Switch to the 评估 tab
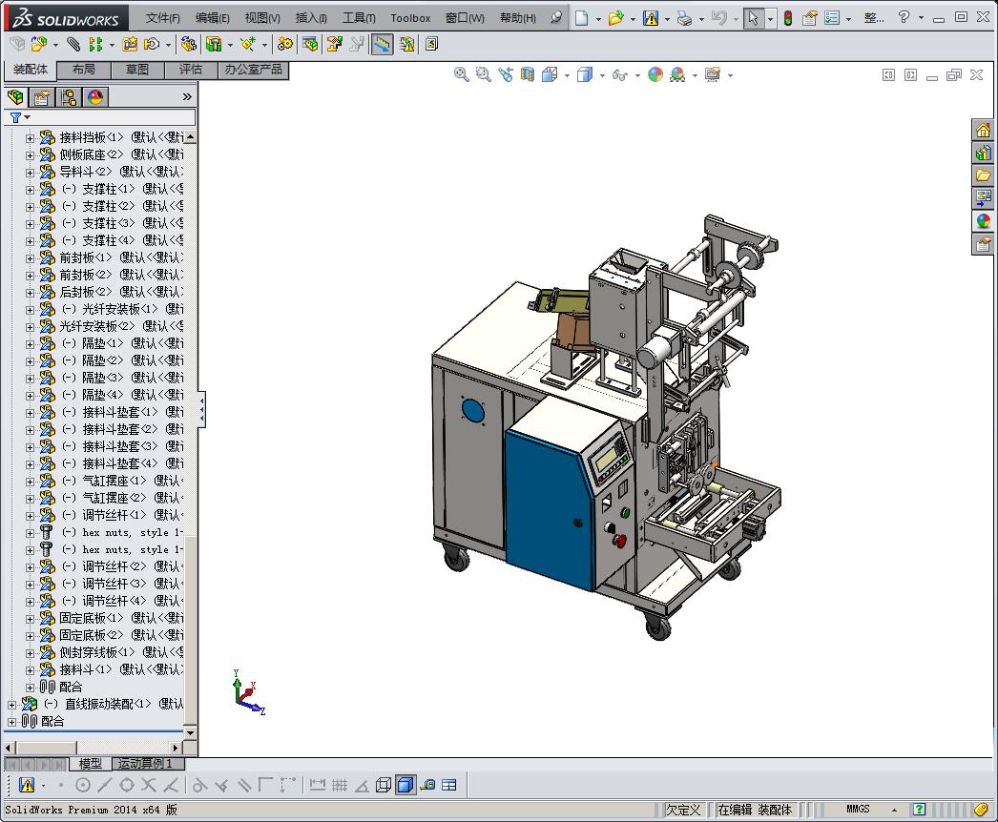 click(191, 70)
